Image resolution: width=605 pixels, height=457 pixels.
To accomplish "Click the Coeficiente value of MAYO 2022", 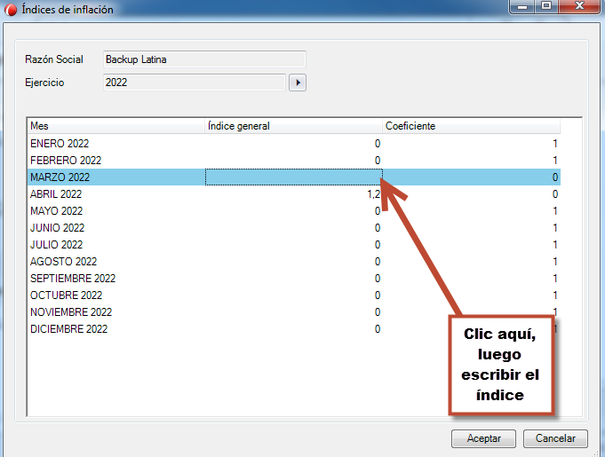I will [555, 211].
